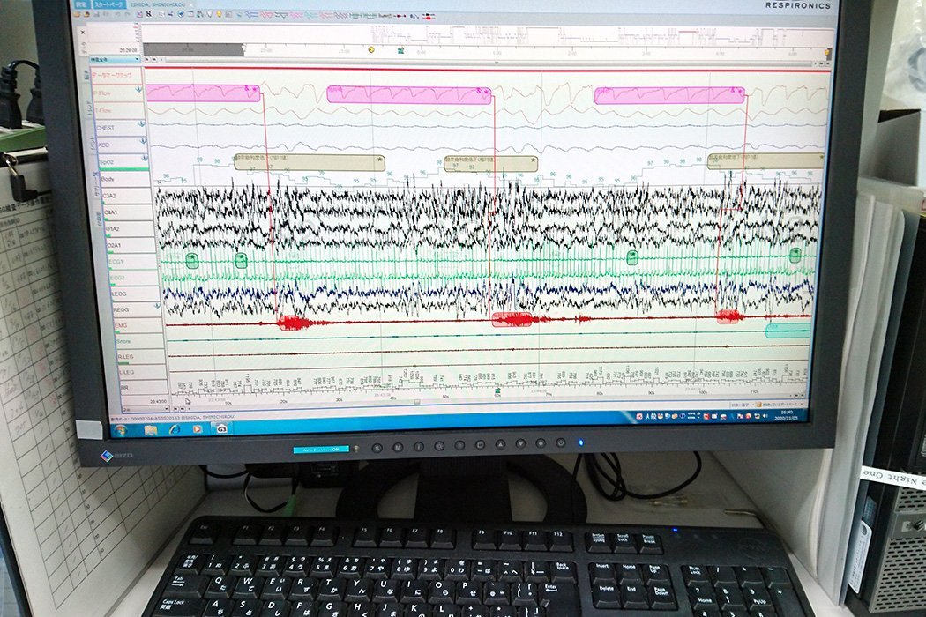926x617 pixels.
Task: Click the light bulb icon at overview right end
Action: pos(827,53)
